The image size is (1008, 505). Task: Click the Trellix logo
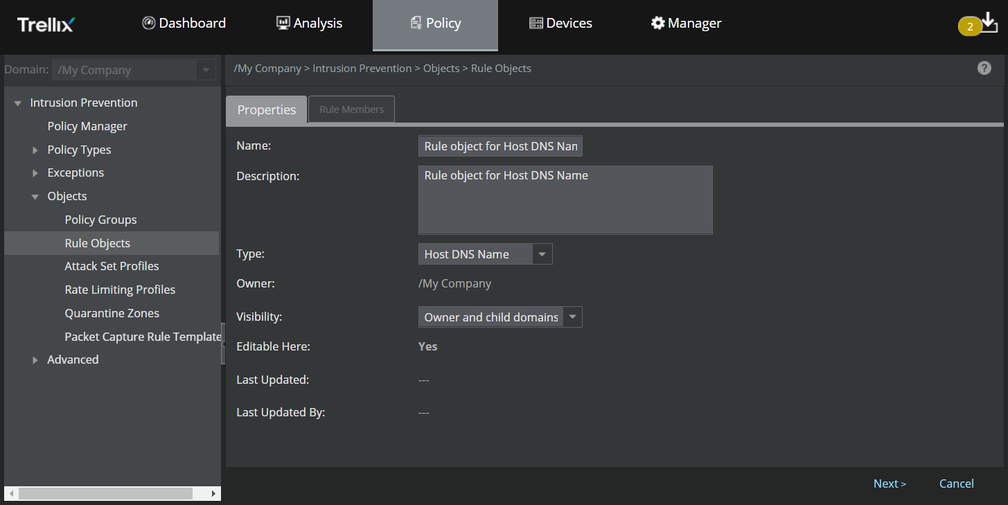[x=46, y=24]
